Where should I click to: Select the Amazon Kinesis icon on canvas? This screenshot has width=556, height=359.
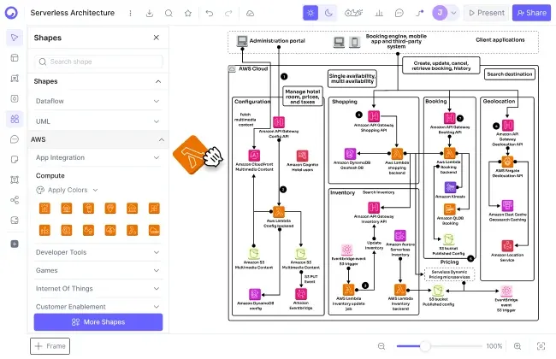click(450, 187)
